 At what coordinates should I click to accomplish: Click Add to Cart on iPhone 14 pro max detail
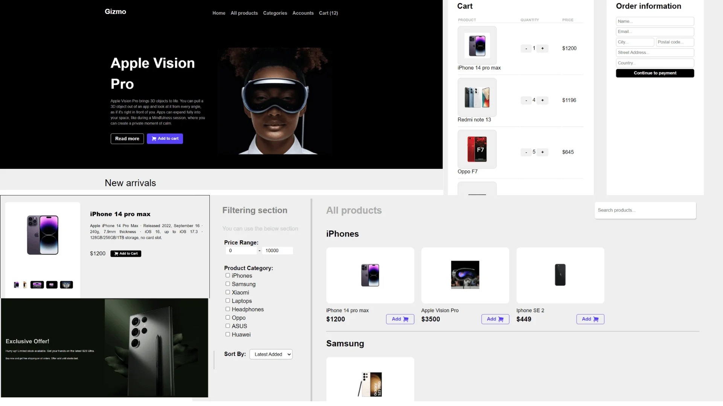coord(126,254)
